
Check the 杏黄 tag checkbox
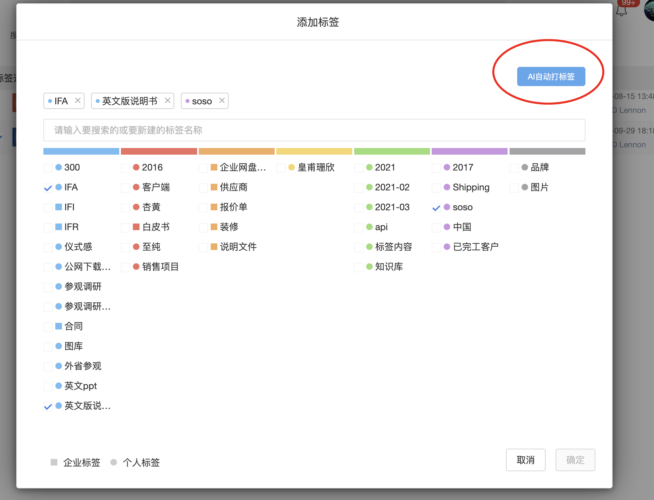[x=126, y=208]
